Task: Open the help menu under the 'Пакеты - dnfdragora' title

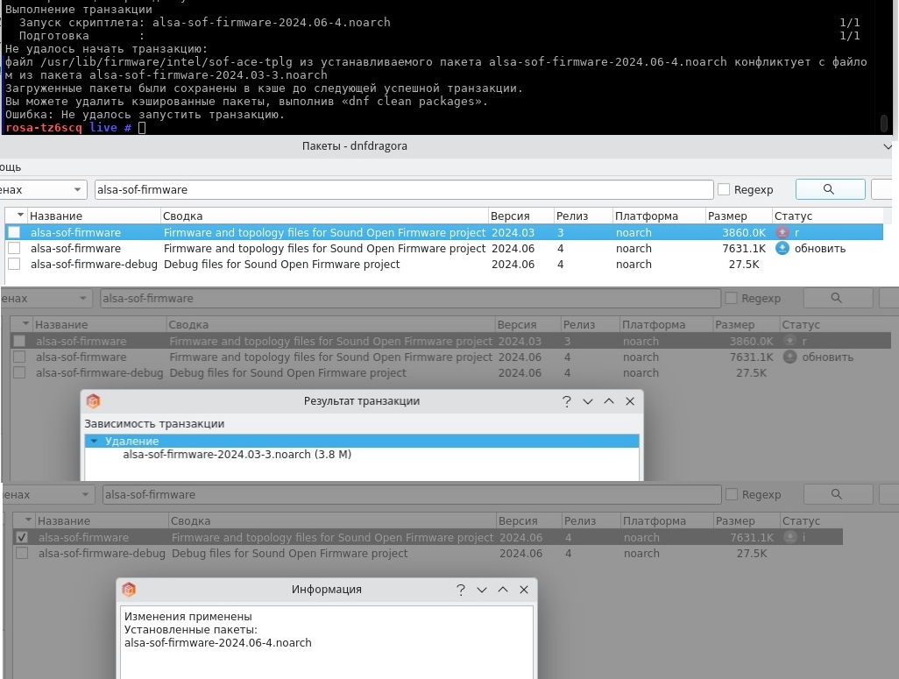Action: point(11,166)
